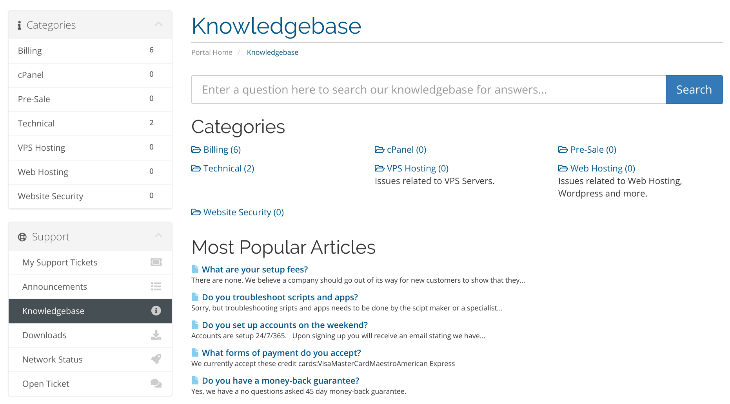Open Website Security sidebar category
This screenshot has height=404, width=730.
(90, 197)
